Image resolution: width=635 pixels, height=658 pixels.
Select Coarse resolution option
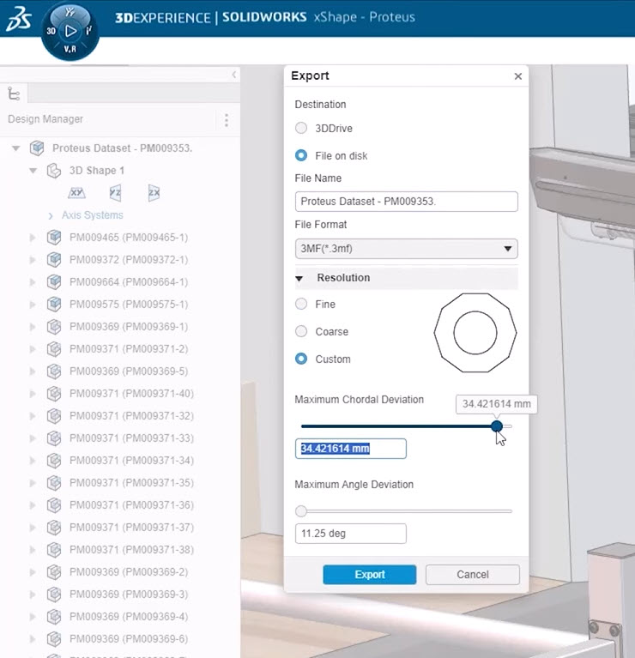tap(301, 332)
